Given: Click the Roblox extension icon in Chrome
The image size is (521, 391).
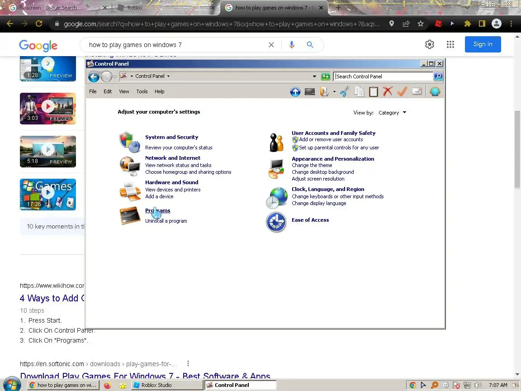Looking at the screenshot, I should tap(438, 24).
